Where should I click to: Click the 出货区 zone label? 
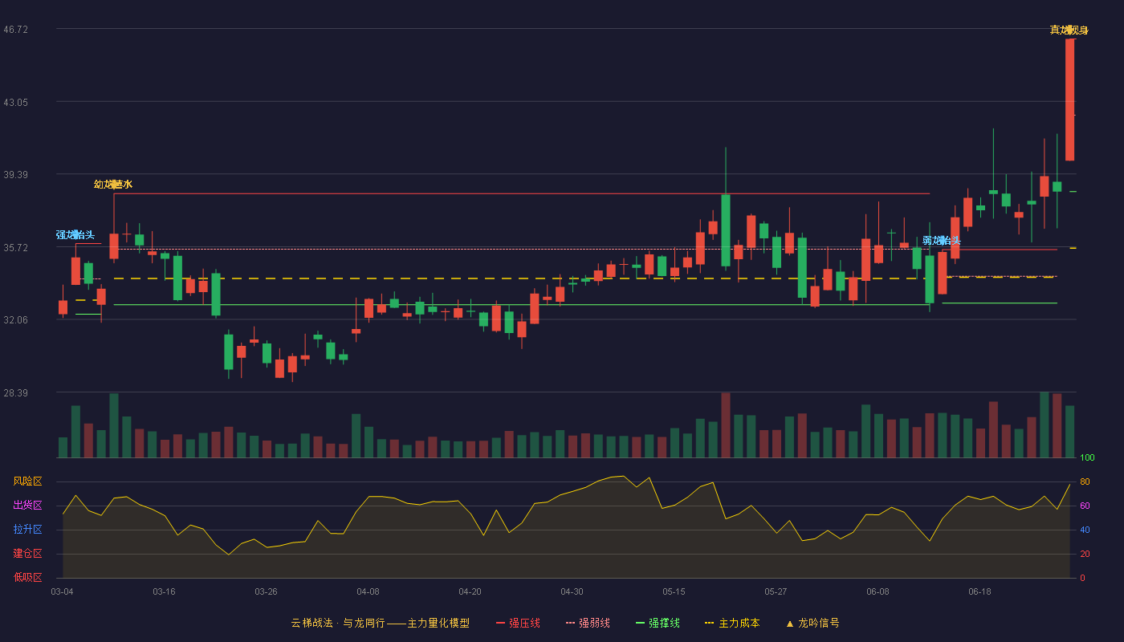28,506
